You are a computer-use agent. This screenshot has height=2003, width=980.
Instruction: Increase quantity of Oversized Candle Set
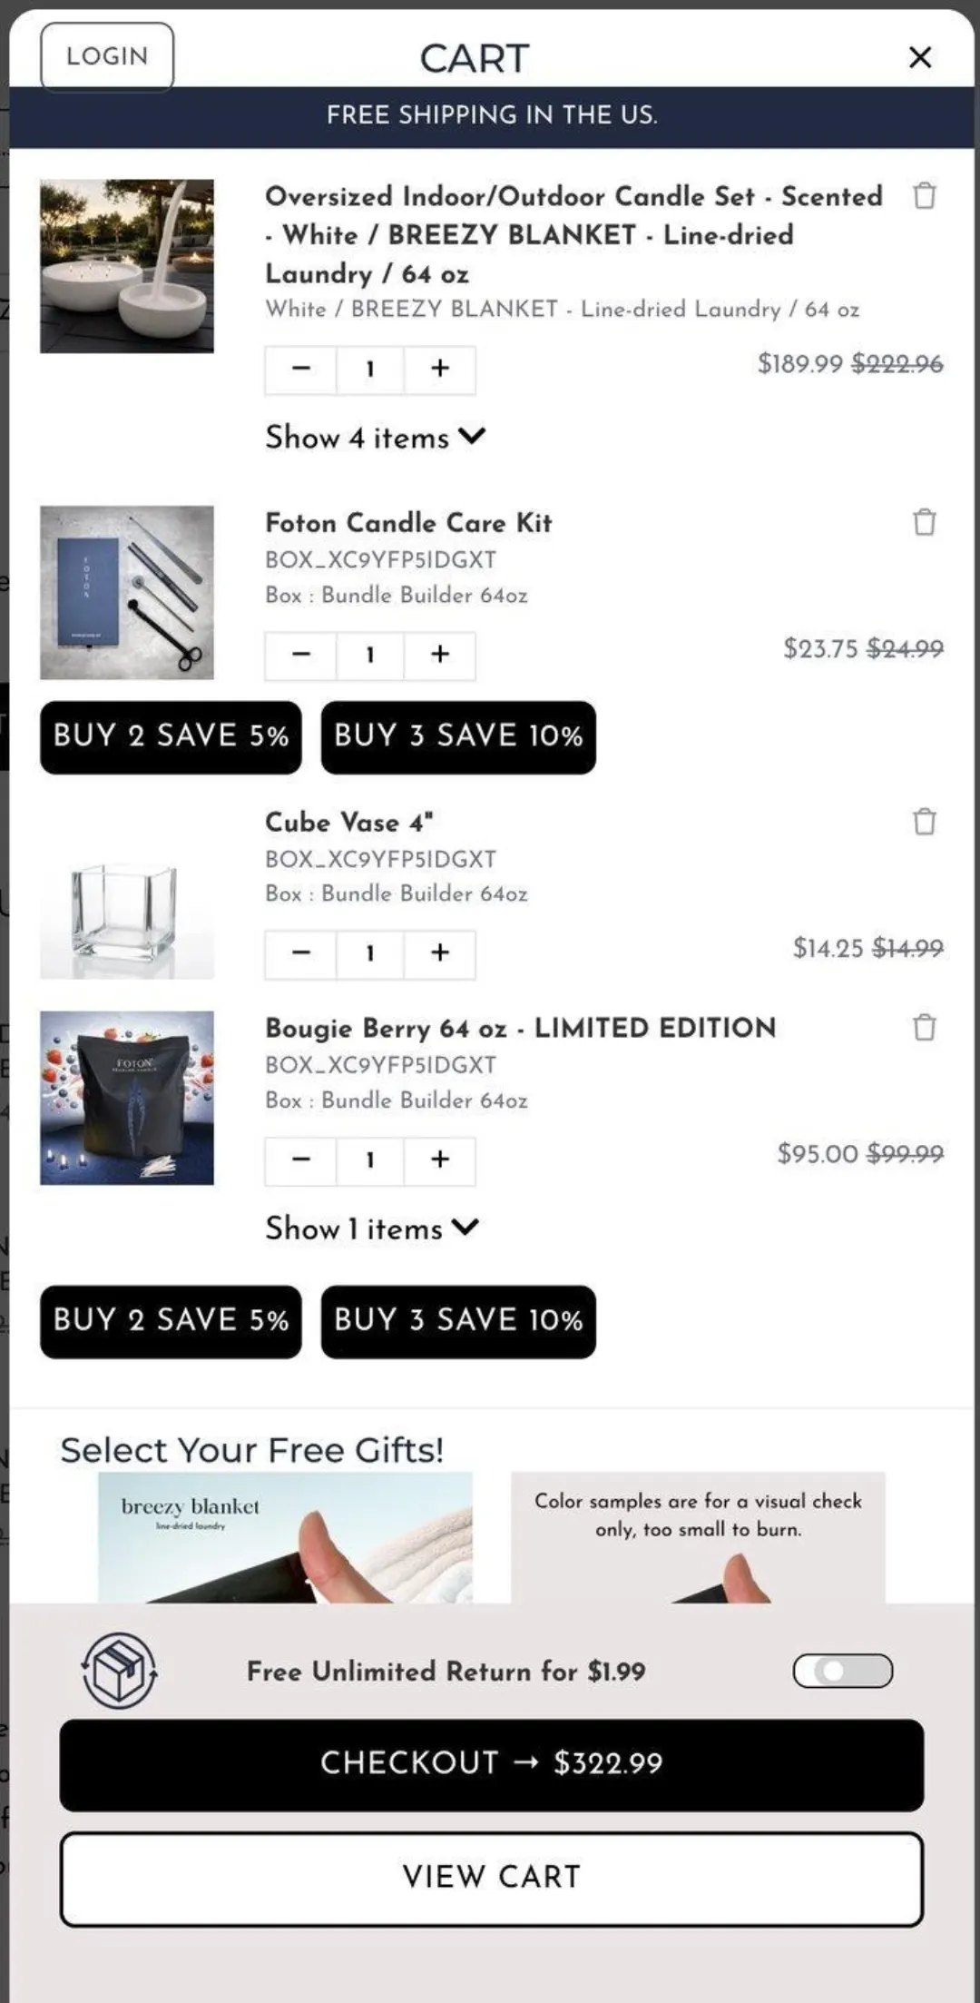point(440,369)
